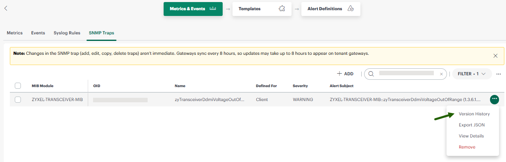Click the Client cell in Defined For
This screenshot has width=506, height=162.
(262, 99)
